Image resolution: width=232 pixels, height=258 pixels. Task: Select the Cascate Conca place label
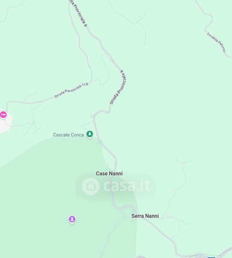pos(68,135)
